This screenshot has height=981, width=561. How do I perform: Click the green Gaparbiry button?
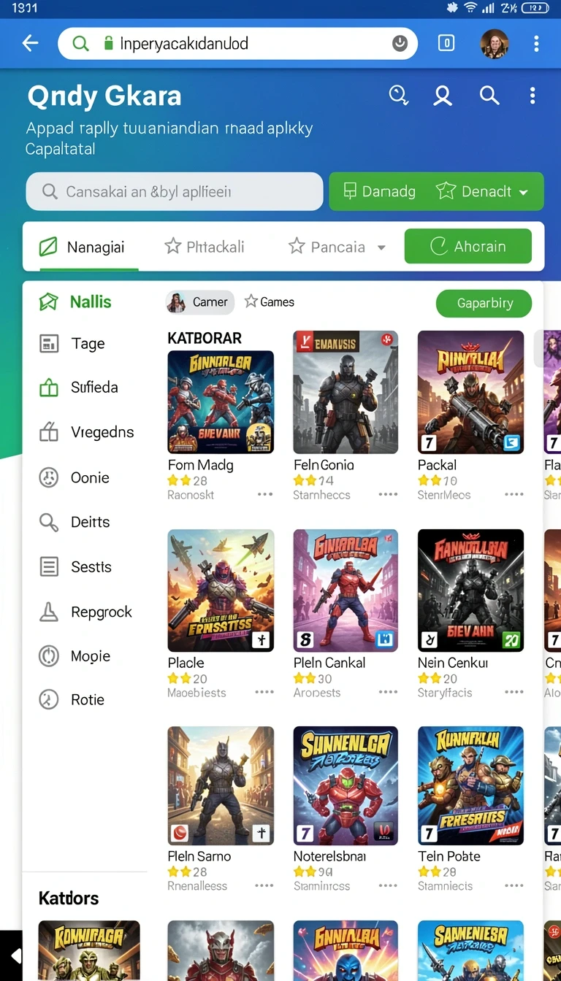[484, 303]
